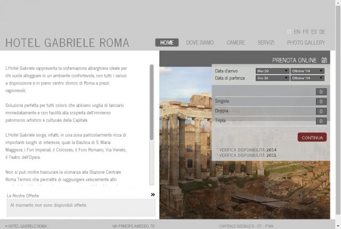The image size is (341, 229).
Task: Switch language to ES
Action: coord(314,32)
